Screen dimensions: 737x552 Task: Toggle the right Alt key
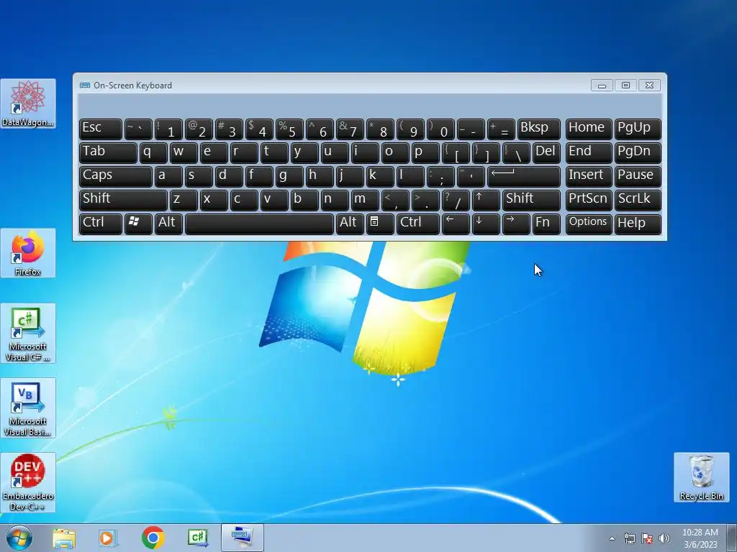[350, 224]
